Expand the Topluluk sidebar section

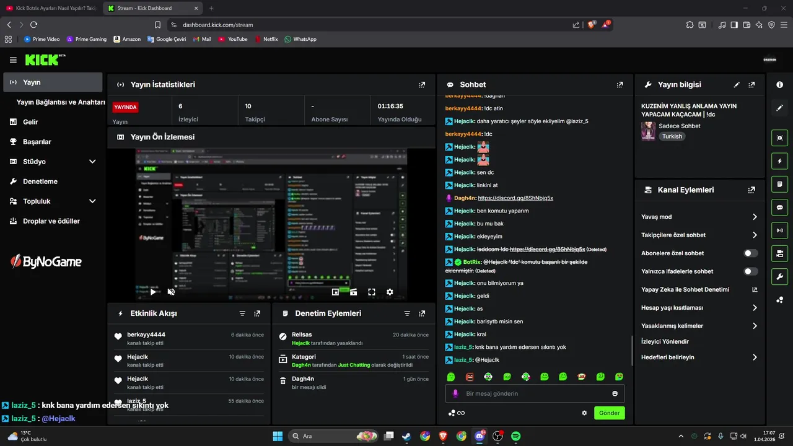92,201
